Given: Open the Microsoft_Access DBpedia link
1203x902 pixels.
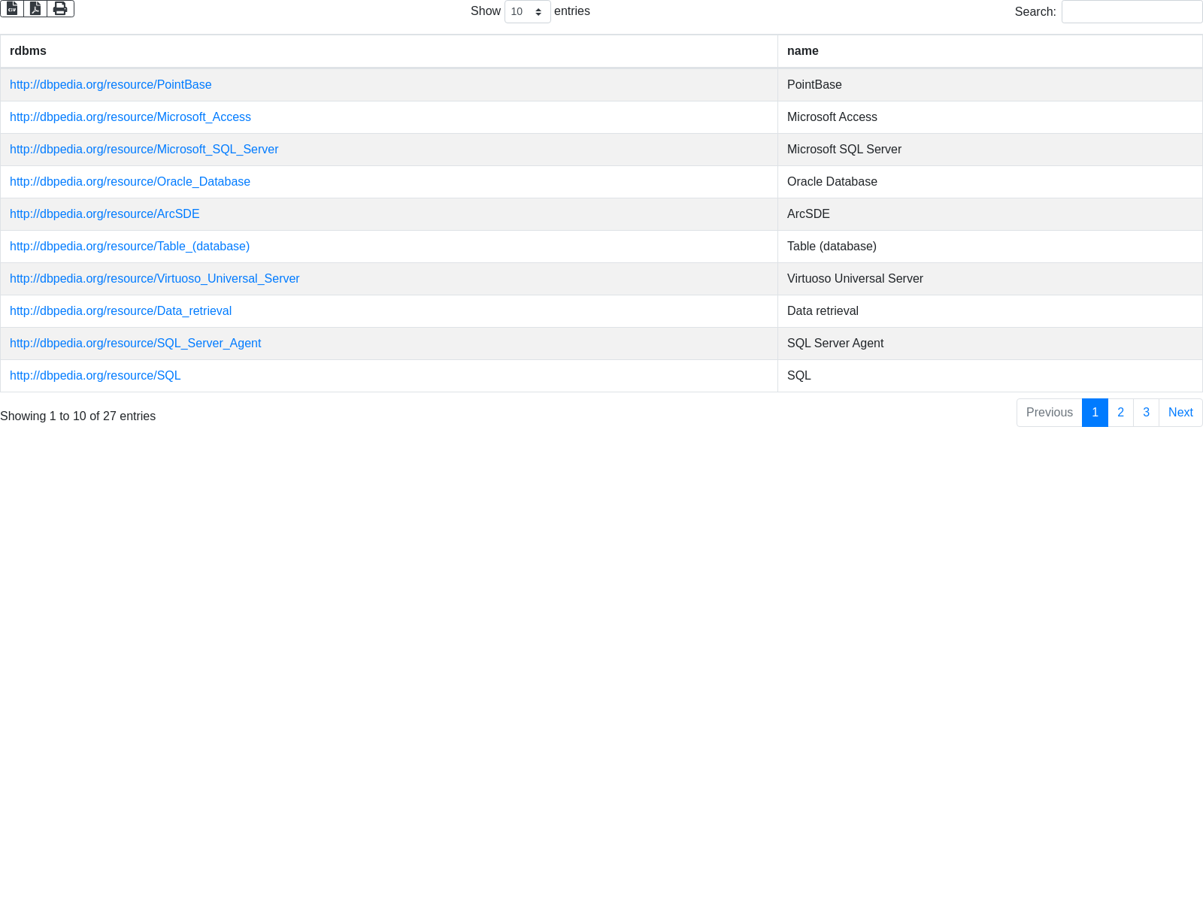Looking at the screenshot, I should coord(130,117).
